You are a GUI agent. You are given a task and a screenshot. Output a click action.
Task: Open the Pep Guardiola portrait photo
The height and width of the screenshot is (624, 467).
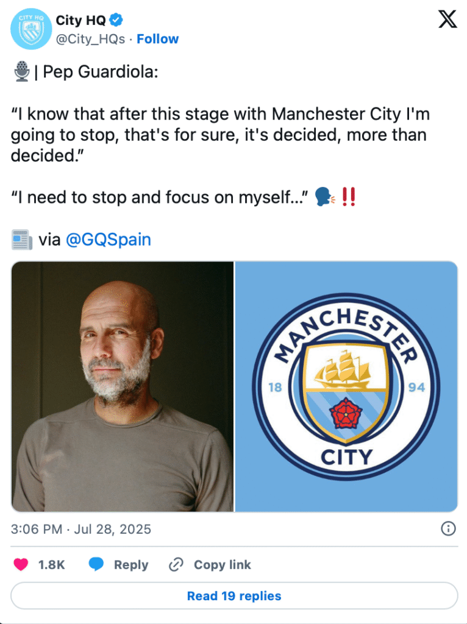pyautogui.click(x=123, y=386)
